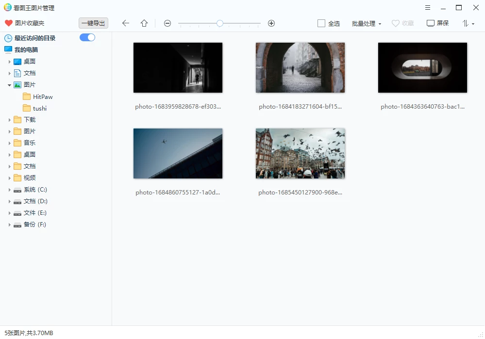
Task: Click the zoom out minus icon
Action: pyautogui.click(x=167, y=23)
